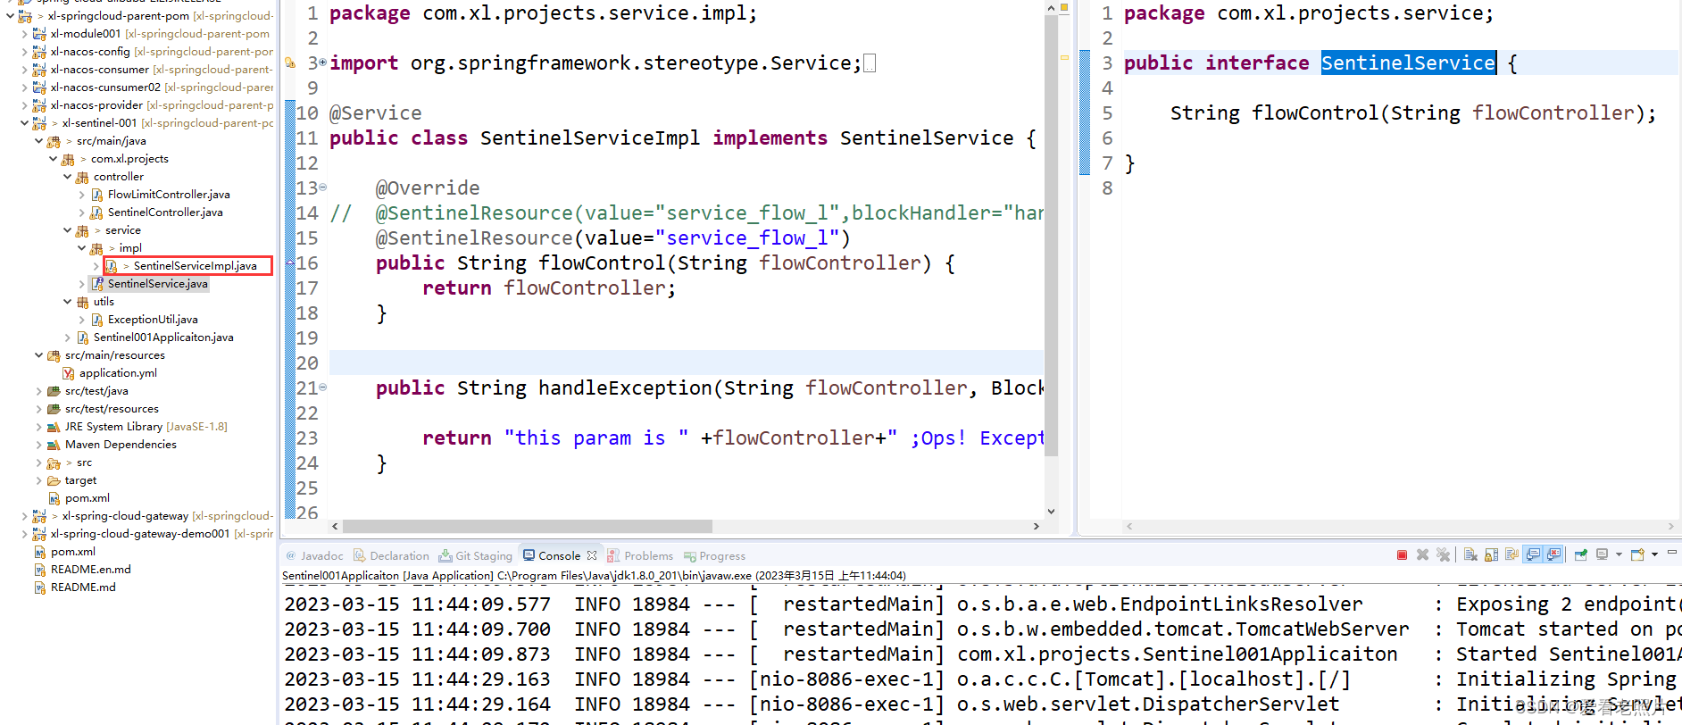This screenshot has width=1682, height=725.
Task: Expand the src/test/java folder
Action: [38, 391]
